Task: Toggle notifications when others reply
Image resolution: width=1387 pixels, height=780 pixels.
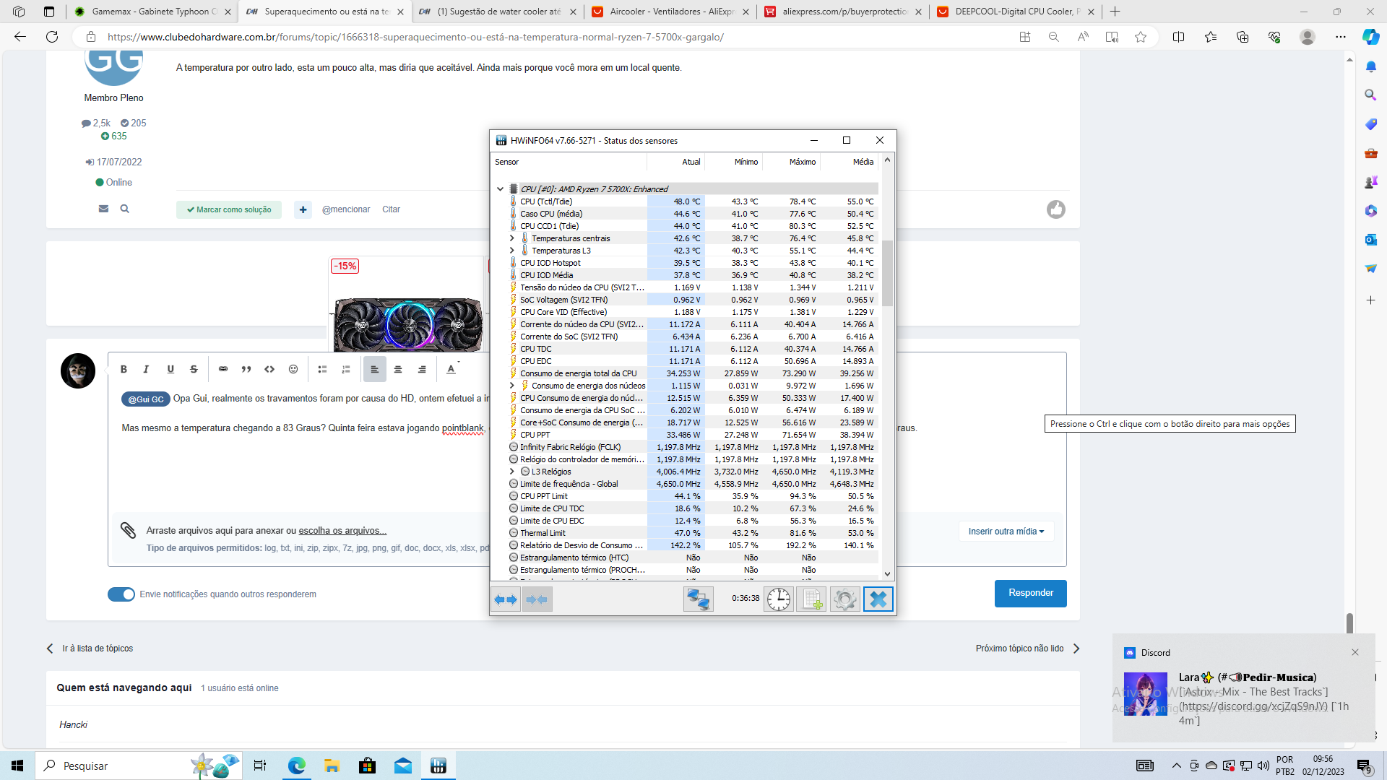Action: coord(121,594)
